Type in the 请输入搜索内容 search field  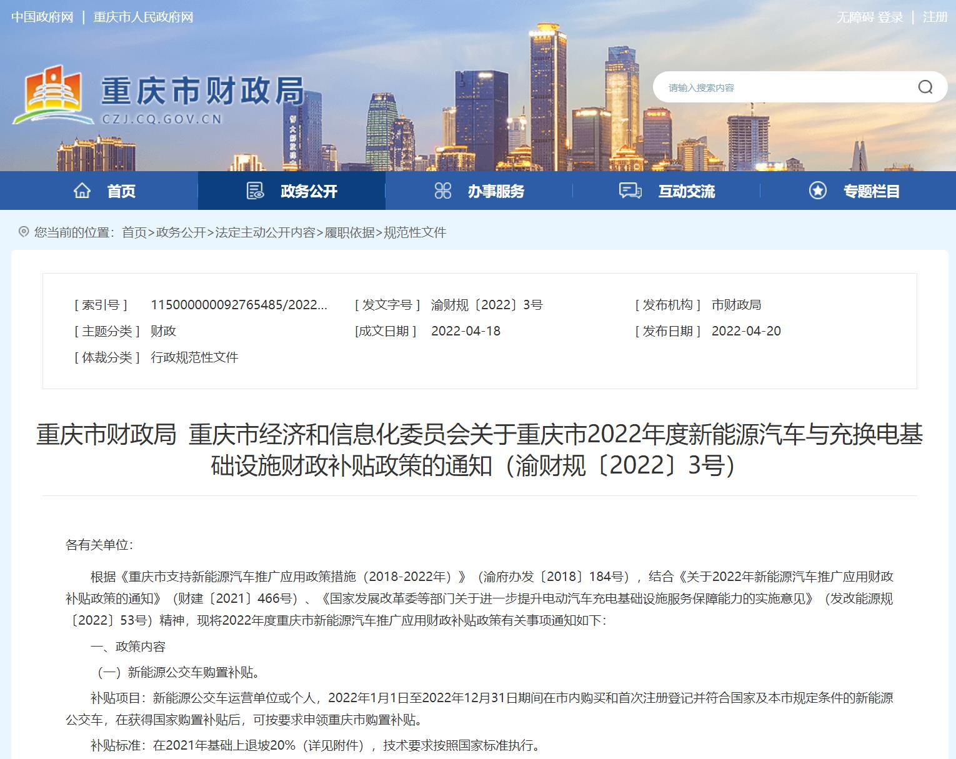coord(781,87)
